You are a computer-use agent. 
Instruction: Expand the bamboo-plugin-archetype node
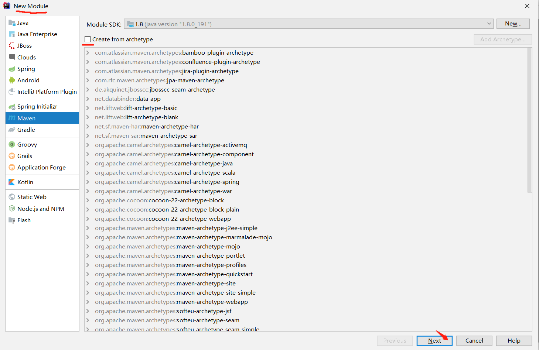coord(88,53)
